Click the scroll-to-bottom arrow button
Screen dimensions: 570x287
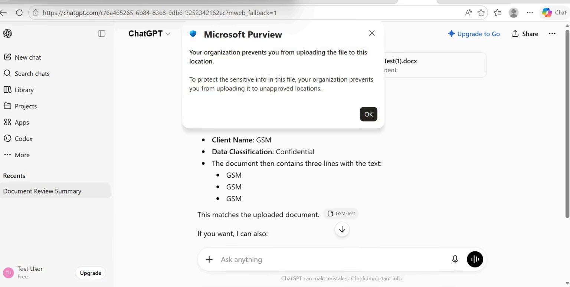342,229
